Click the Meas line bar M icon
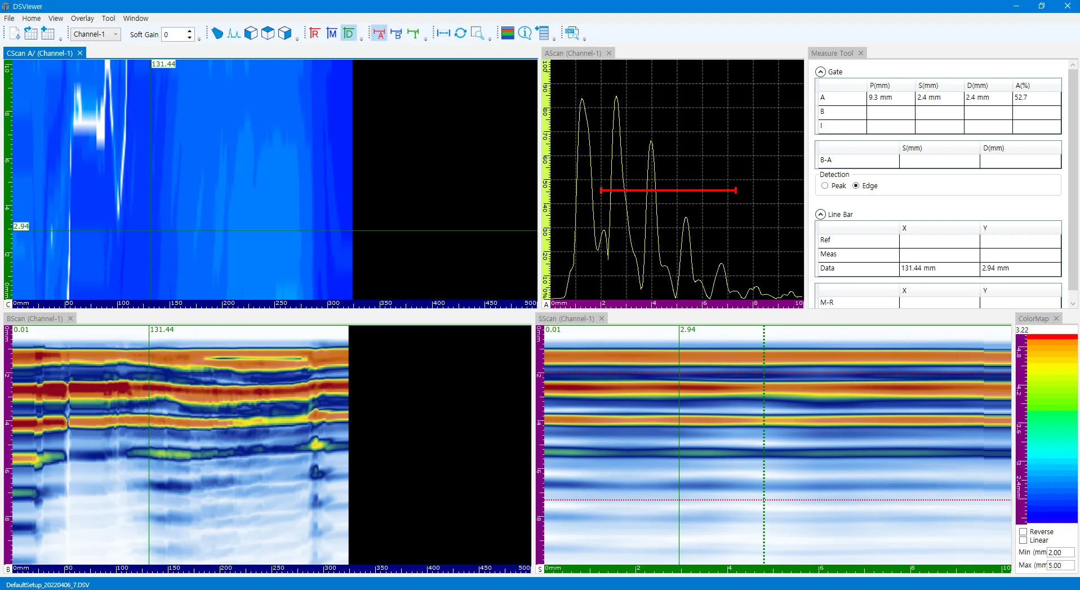The width and height of the screenshot is (1080, 590). [332, 34]
